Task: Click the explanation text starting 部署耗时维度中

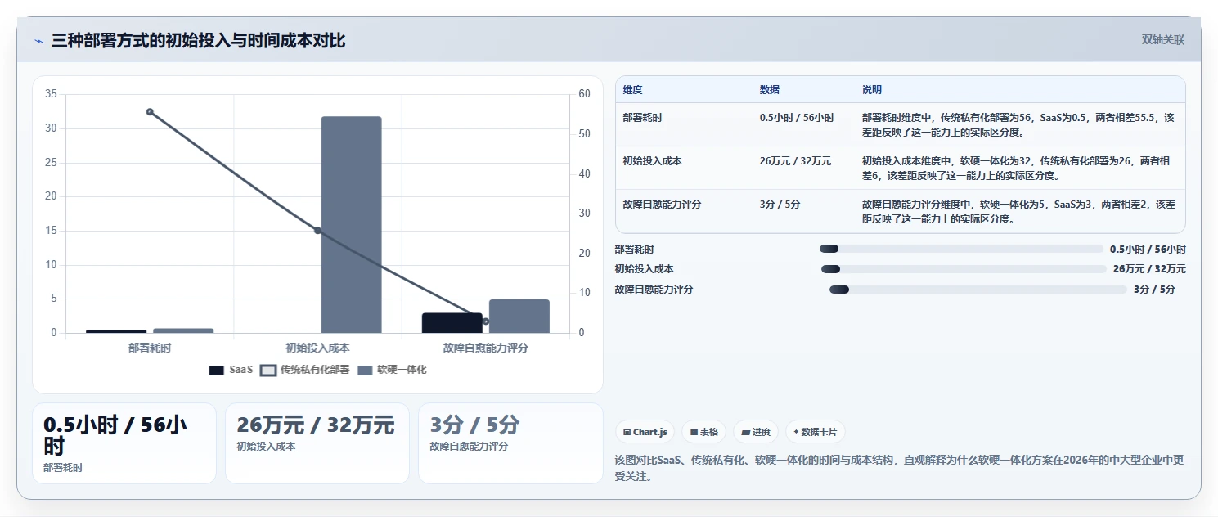Action: (1018, 124)
